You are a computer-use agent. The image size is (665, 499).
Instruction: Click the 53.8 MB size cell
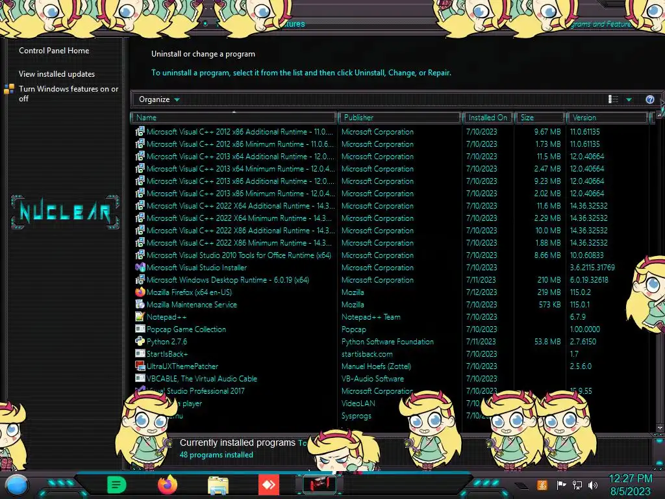tap(547, 341)
